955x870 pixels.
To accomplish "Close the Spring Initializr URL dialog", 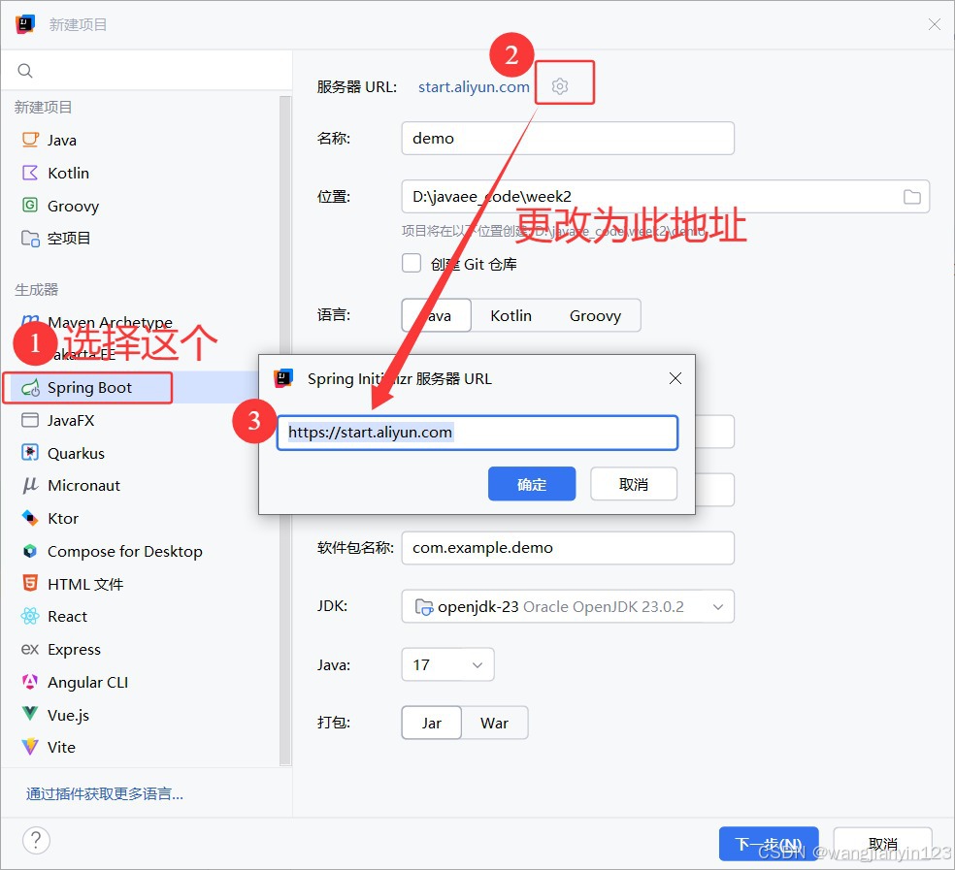I will 675,378.
